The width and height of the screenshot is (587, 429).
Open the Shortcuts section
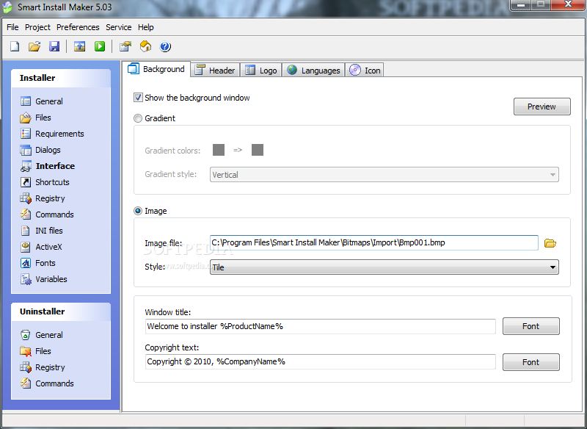click(45, 182)
